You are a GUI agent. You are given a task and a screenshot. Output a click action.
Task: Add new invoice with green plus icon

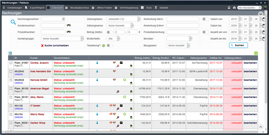[256, 53]
